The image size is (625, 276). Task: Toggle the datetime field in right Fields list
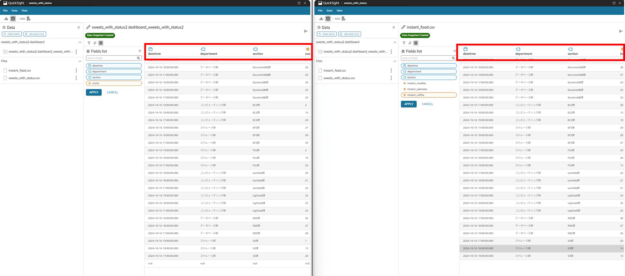429,66
